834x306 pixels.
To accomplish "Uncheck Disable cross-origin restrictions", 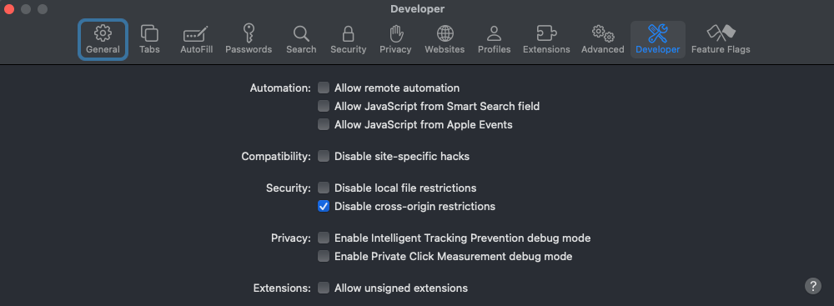I will 324,206.
